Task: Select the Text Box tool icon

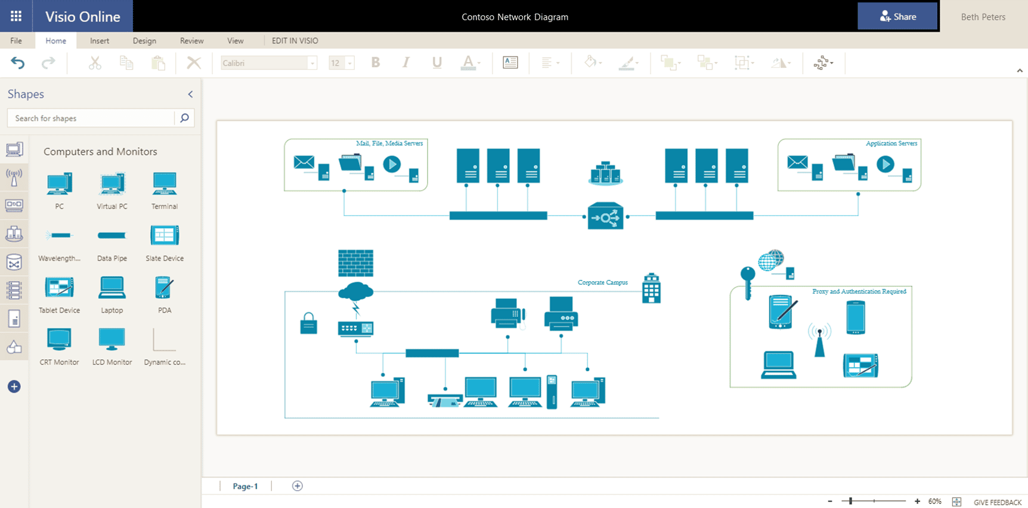Action: 510,63
